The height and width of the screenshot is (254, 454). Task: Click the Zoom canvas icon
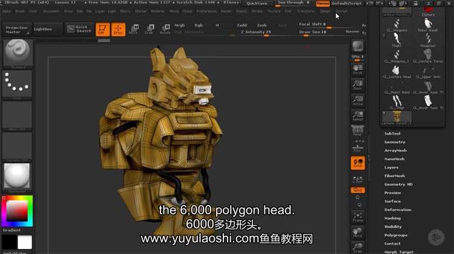point(358,85)
